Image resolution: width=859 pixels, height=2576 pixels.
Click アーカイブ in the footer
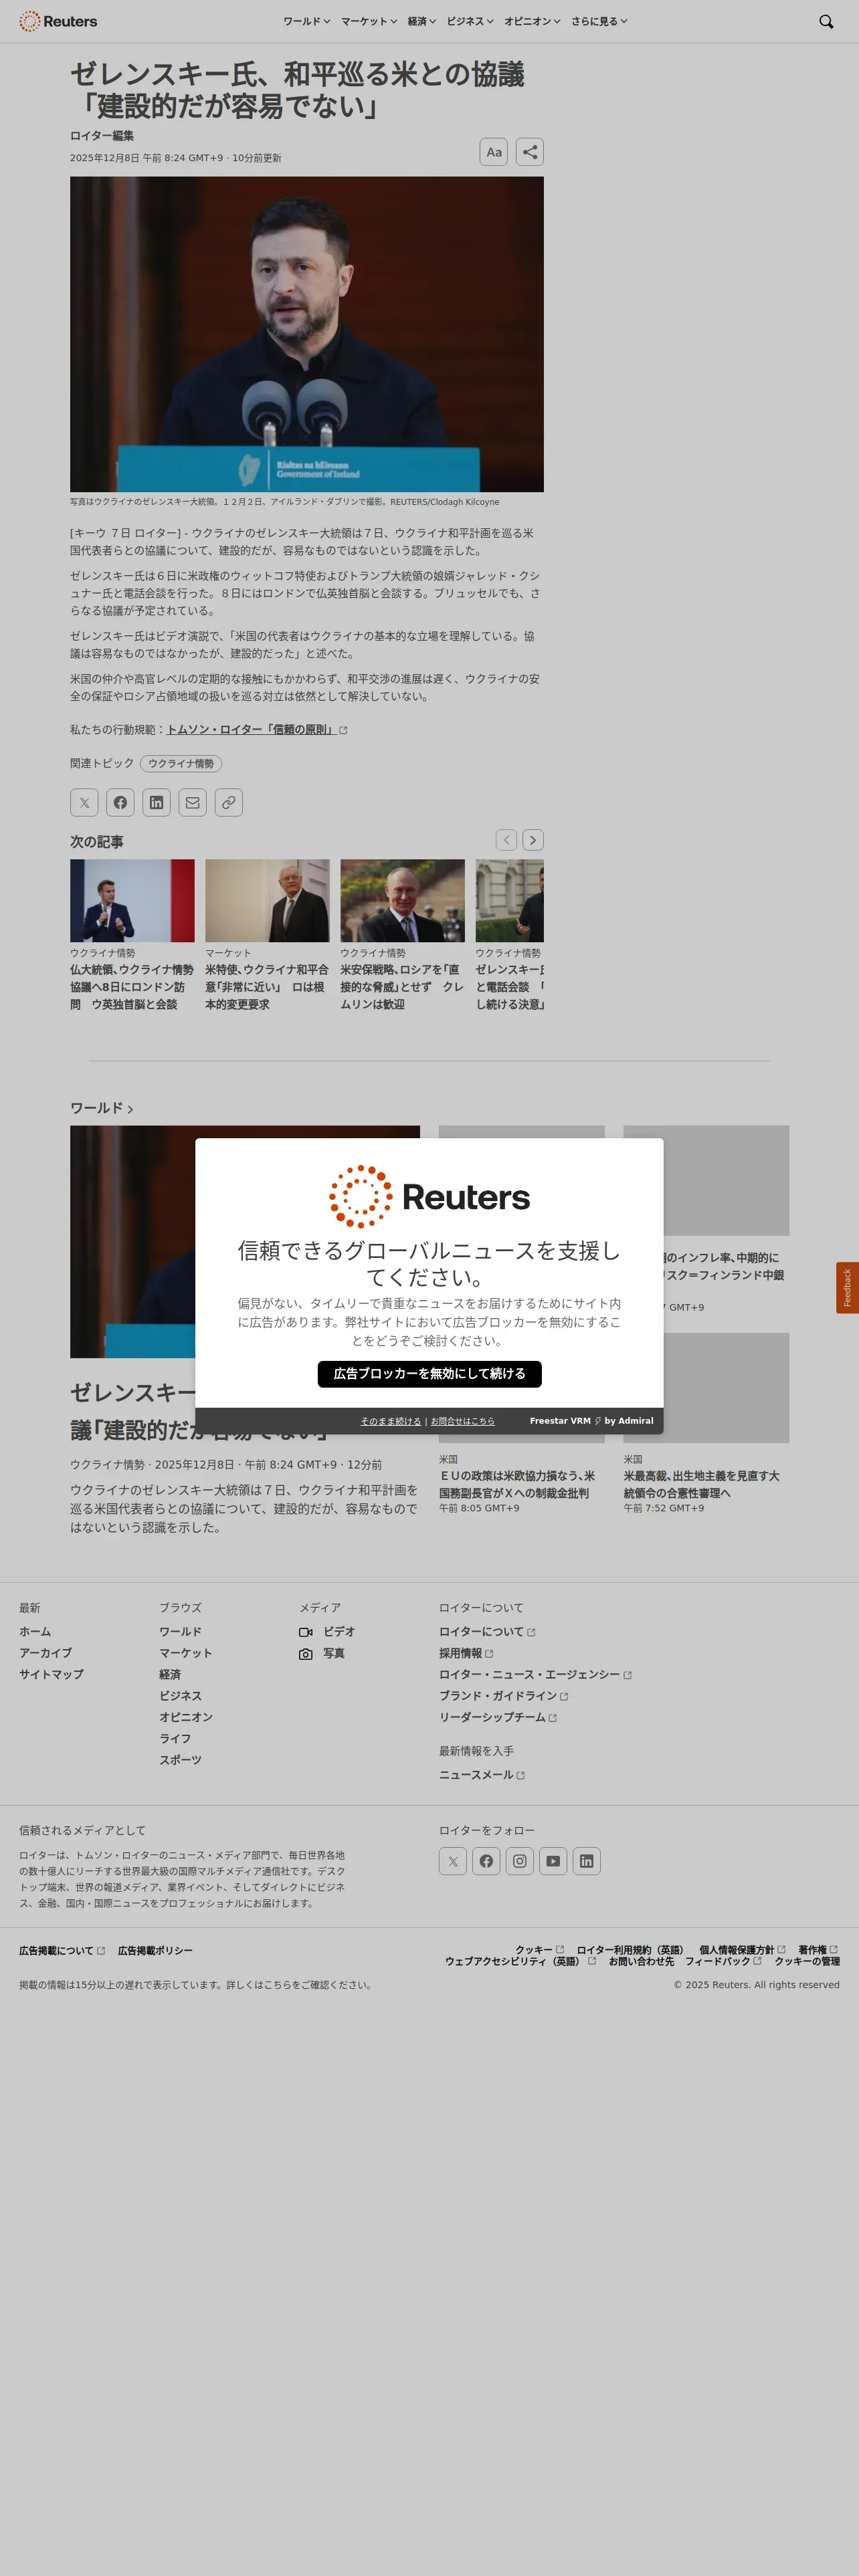click(x=45, y=1654)
